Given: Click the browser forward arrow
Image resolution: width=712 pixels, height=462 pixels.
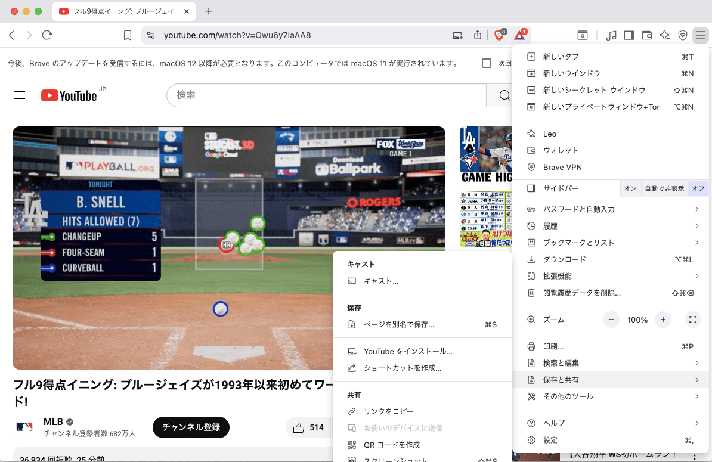Looking at the screenshot, I should pos(29,35).
